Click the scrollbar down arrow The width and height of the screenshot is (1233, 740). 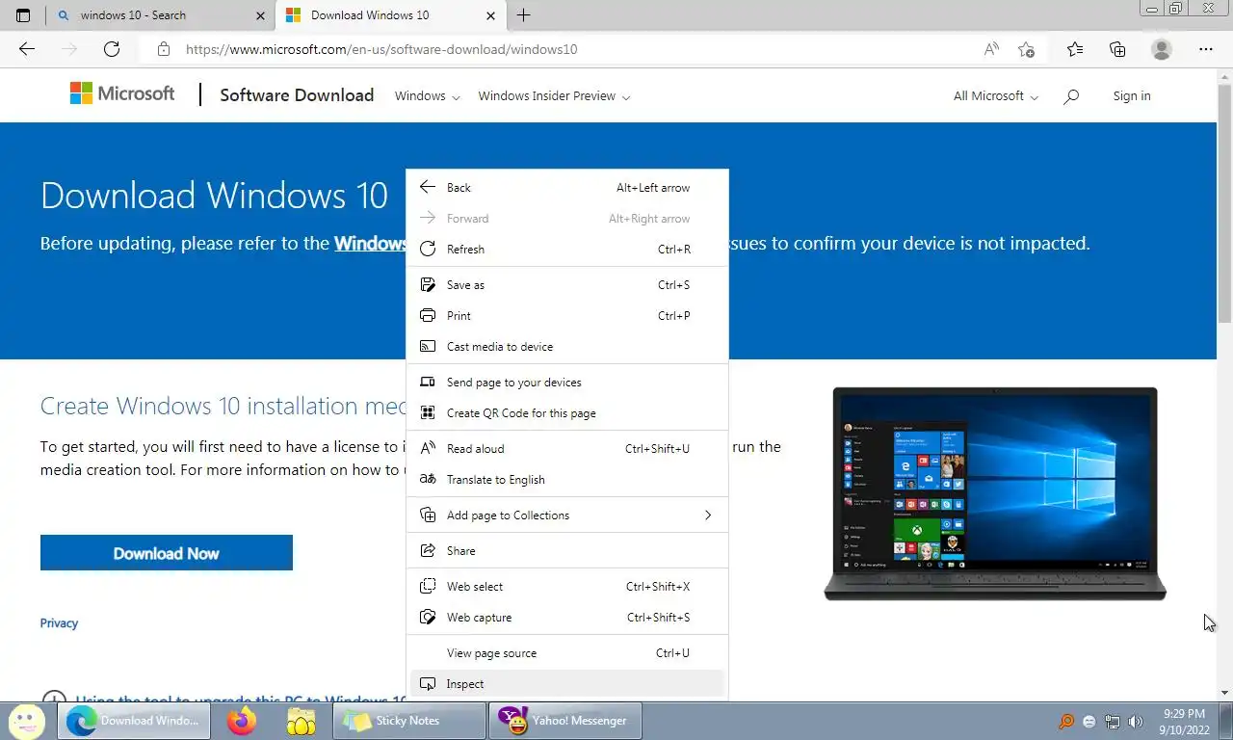pos(1224,693)
